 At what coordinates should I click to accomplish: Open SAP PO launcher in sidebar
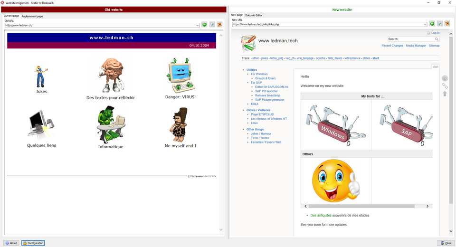point(266,91)
